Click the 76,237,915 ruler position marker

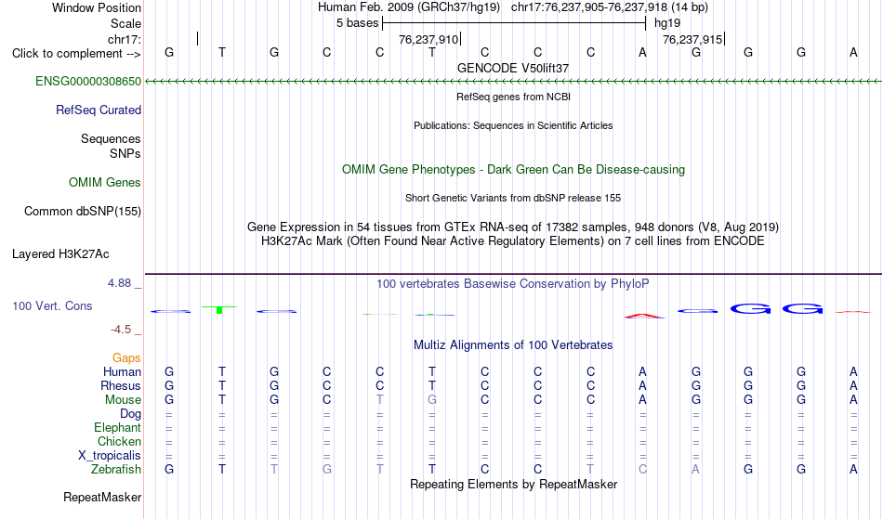692,39
